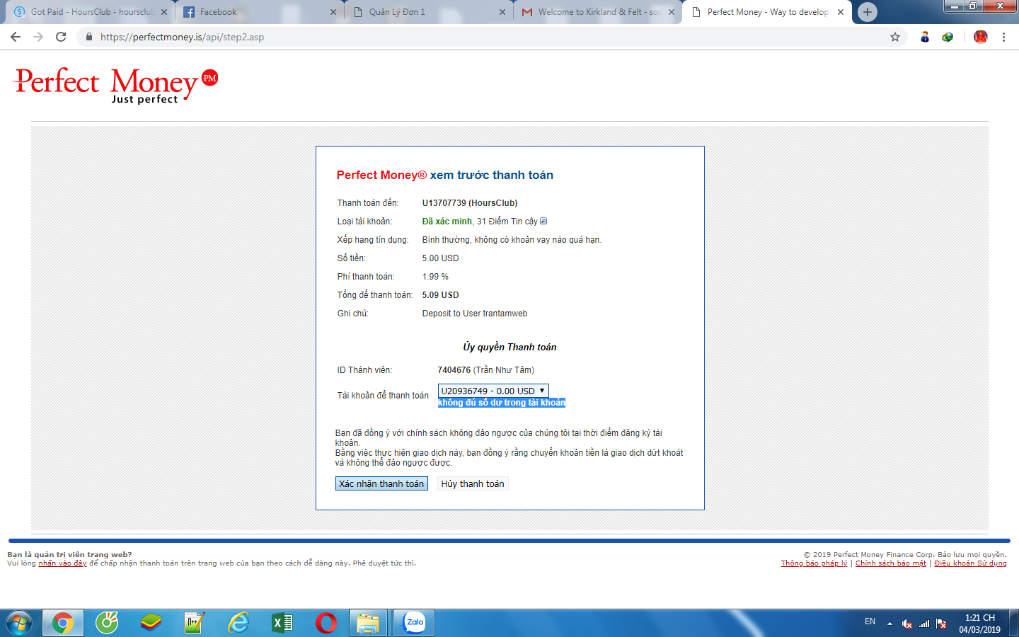
Task: Open Action Center flag icon in tray
Action: tap(941, 624)
